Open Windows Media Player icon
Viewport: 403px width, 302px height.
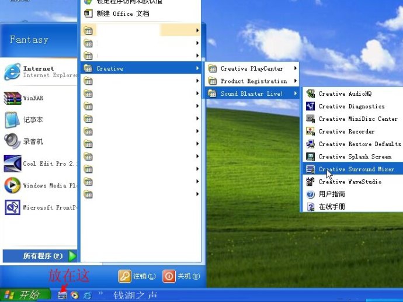[x=12, y=185]
